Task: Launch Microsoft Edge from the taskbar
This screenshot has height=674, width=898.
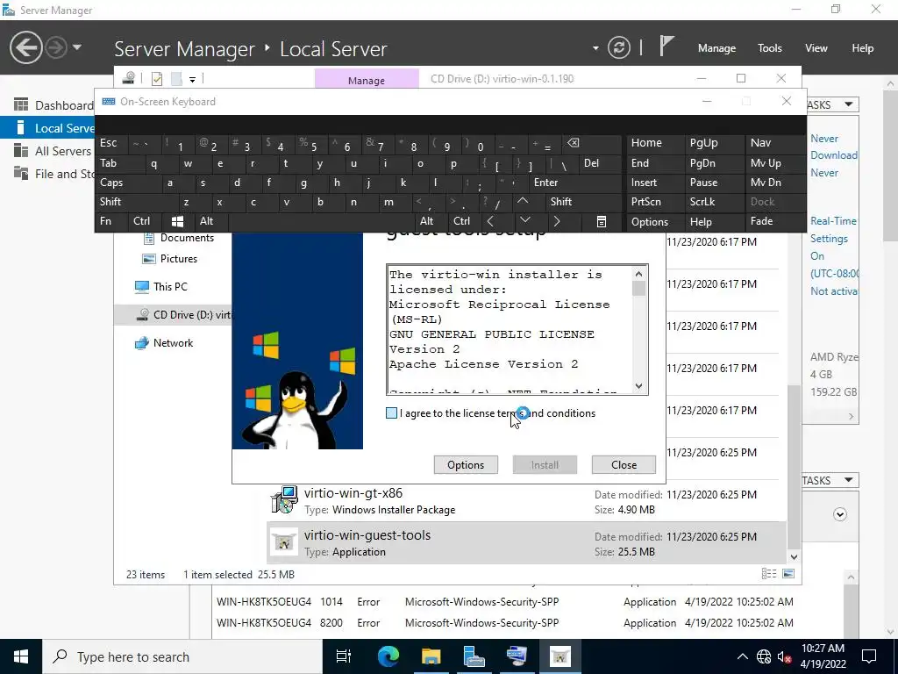Action: click(x=388, y=656)
